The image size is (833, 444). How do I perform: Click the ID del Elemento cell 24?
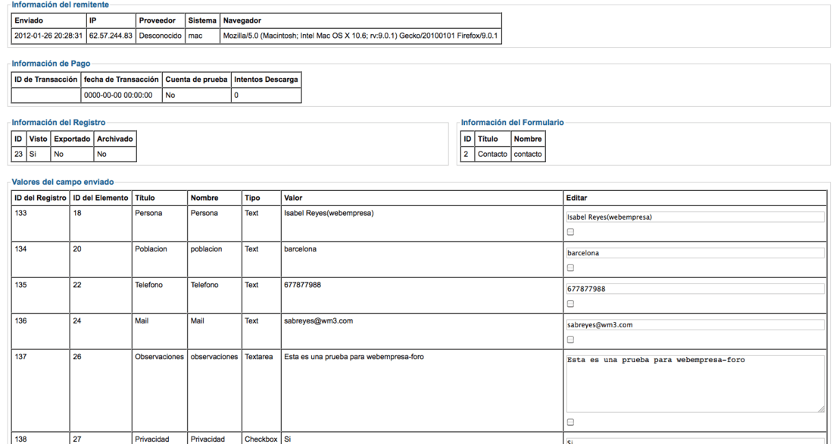[x=77, y=320]
